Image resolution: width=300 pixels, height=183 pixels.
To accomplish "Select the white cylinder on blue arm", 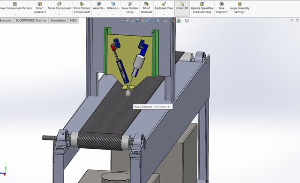I will (x=139, y=61).
